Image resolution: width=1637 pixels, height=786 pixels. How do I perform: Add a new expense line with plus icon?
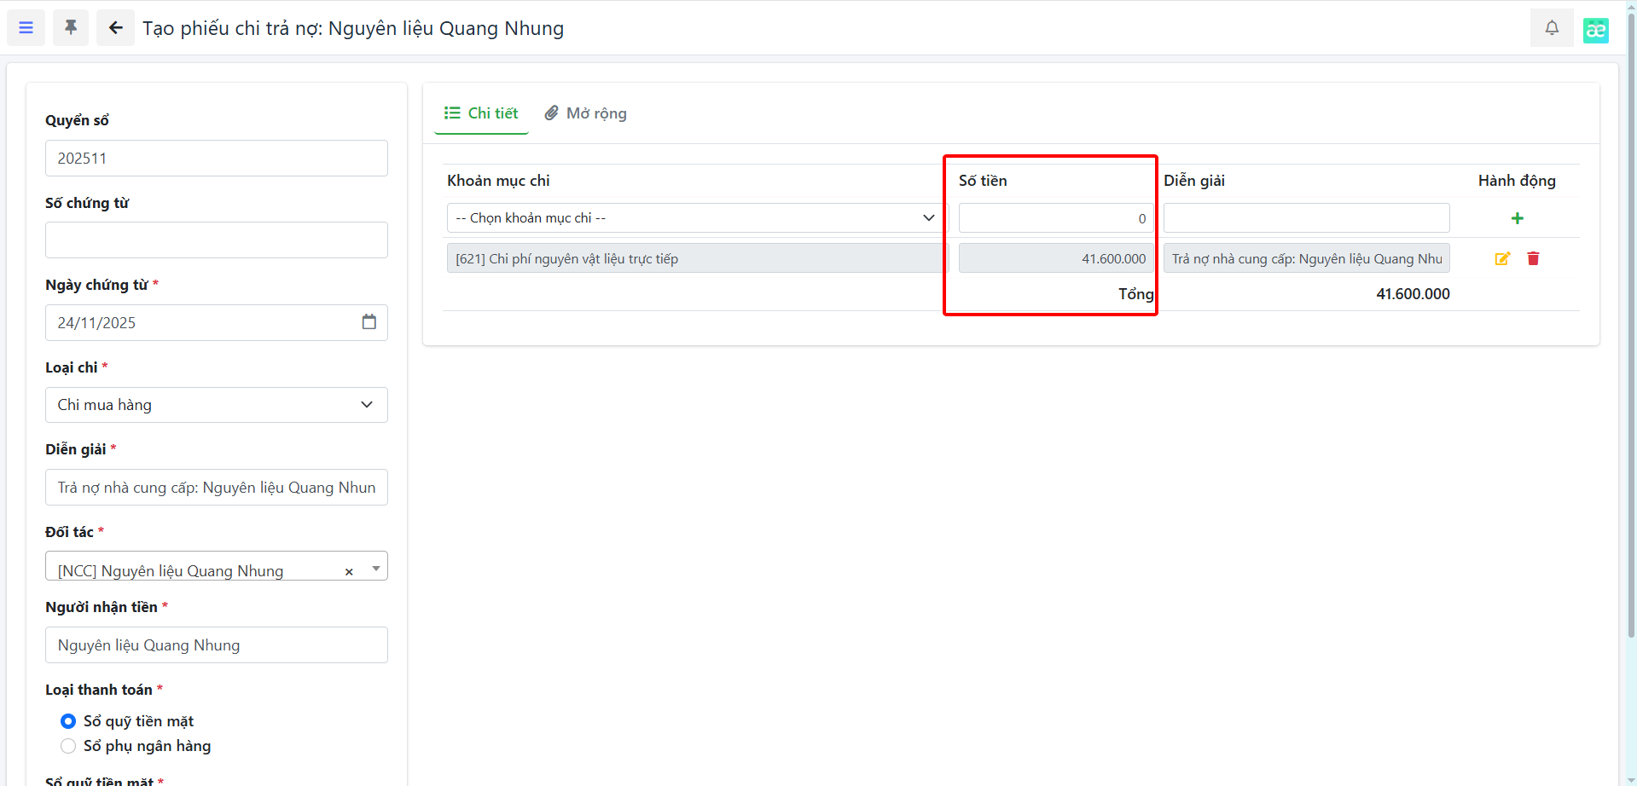pyautogui.click(x=1517, y=218)
